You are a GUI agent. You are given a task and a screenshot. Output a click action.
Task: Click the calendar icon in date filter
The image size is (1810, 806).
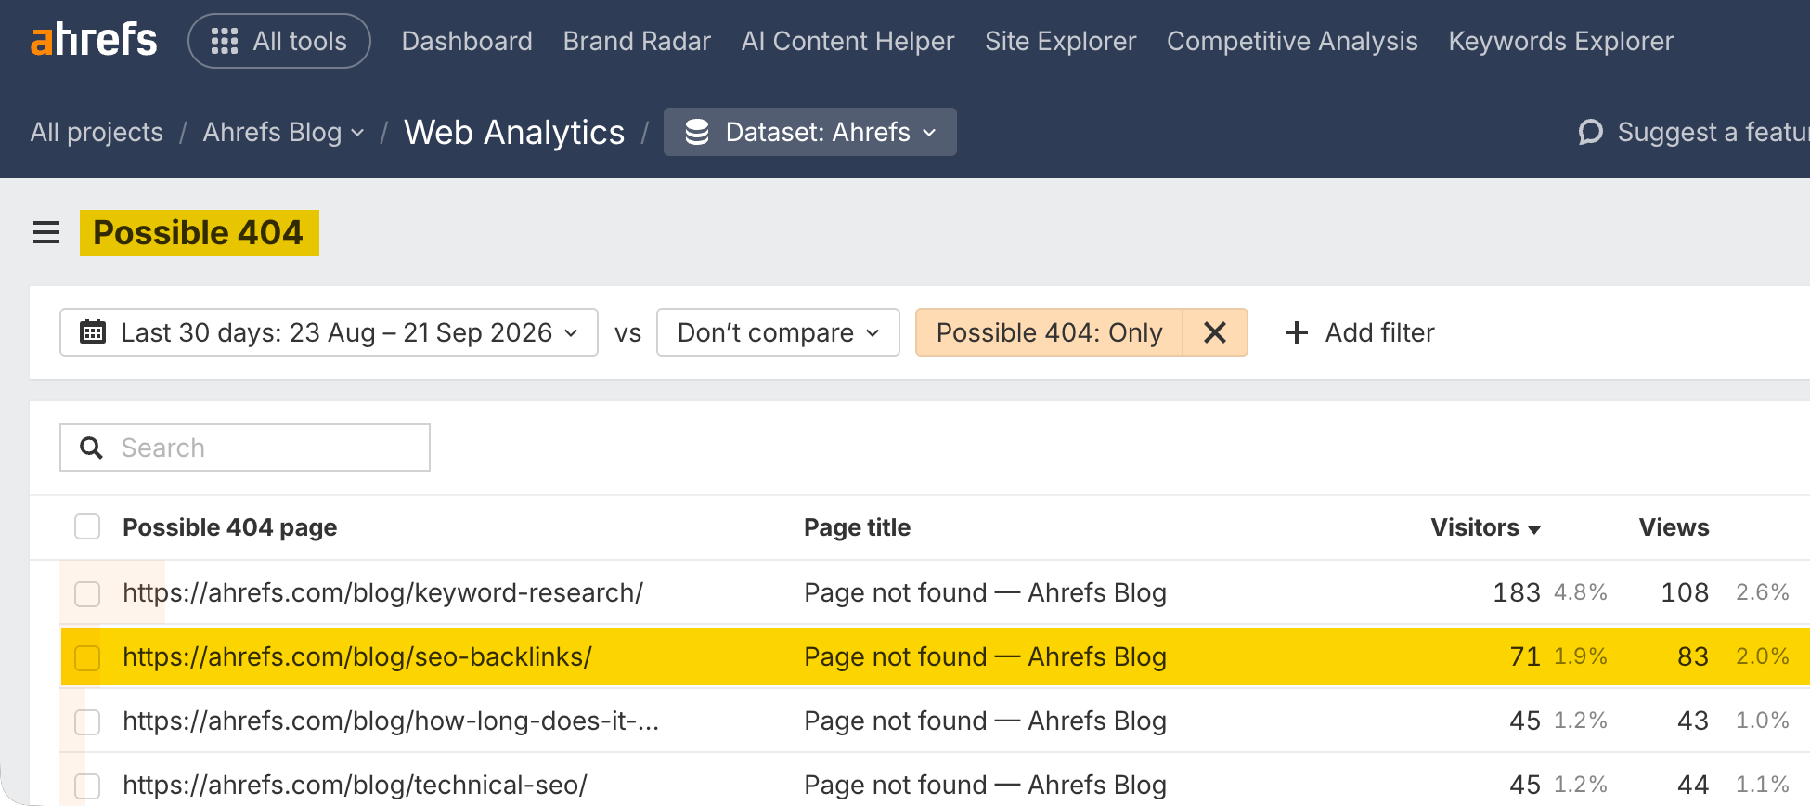tap(93, 332)
